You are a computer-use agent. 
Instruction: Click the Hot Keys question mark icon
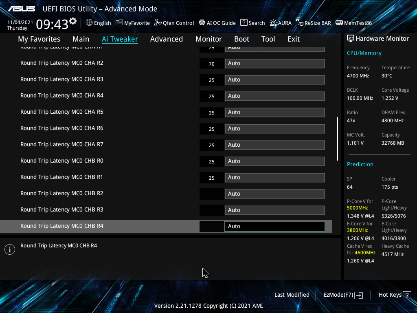tap(407, 295)
